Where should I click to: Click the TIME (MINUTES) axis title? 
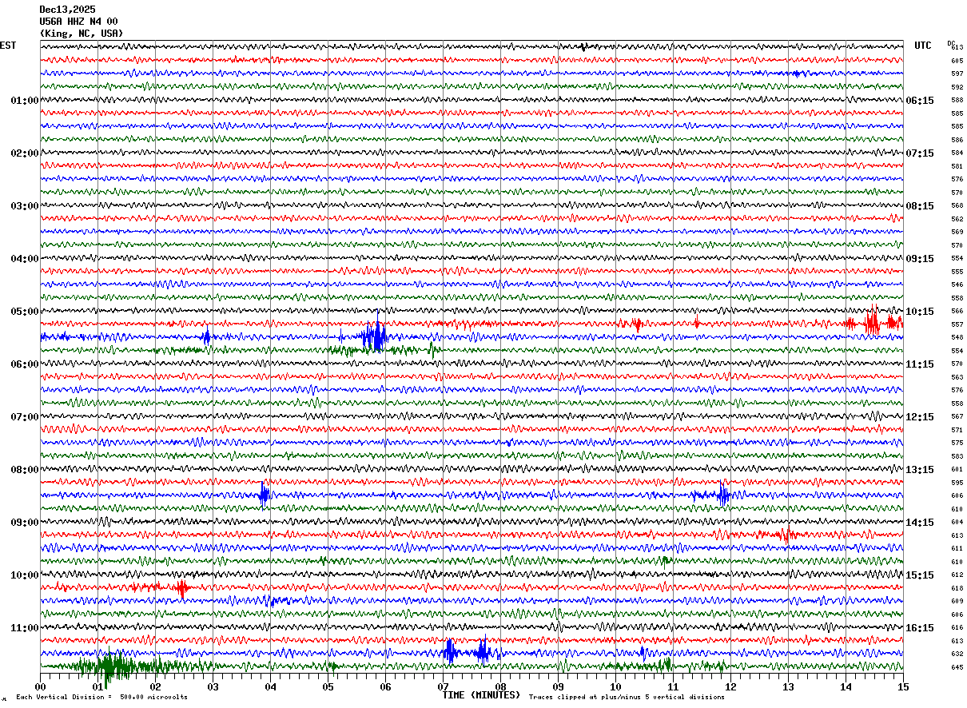point(481,695)
